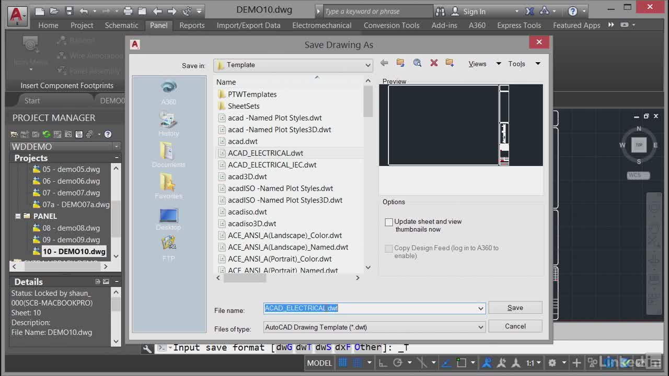Toggle the grid display in status bar

click(x=343, y=363)
